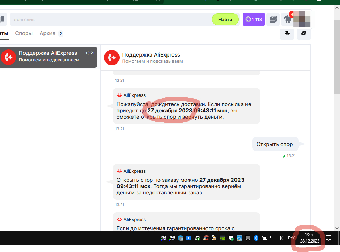Viewport: 340px width, 252px height.
Task: Click the Открыть спор sent message bubble
Action: pyautogui.click(x=274, y=144)
